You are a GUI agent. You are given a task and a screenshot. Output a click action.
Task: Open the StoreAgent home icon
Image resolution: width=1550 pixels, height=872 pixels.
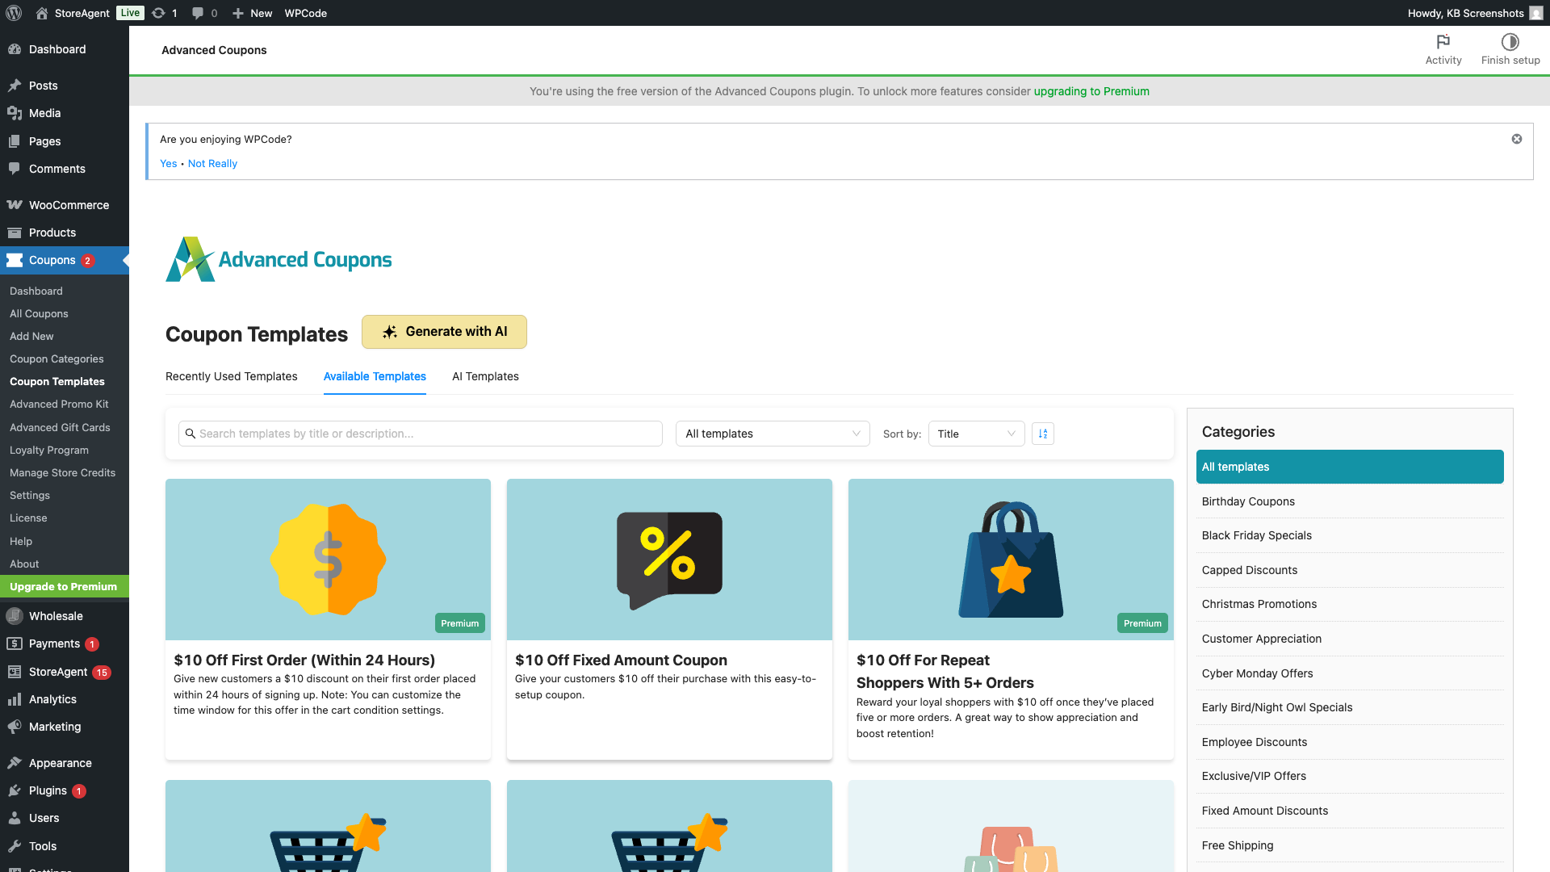point(42,13)
